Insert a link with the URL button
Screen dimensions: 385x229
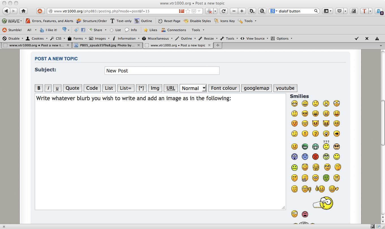point(171,88)
